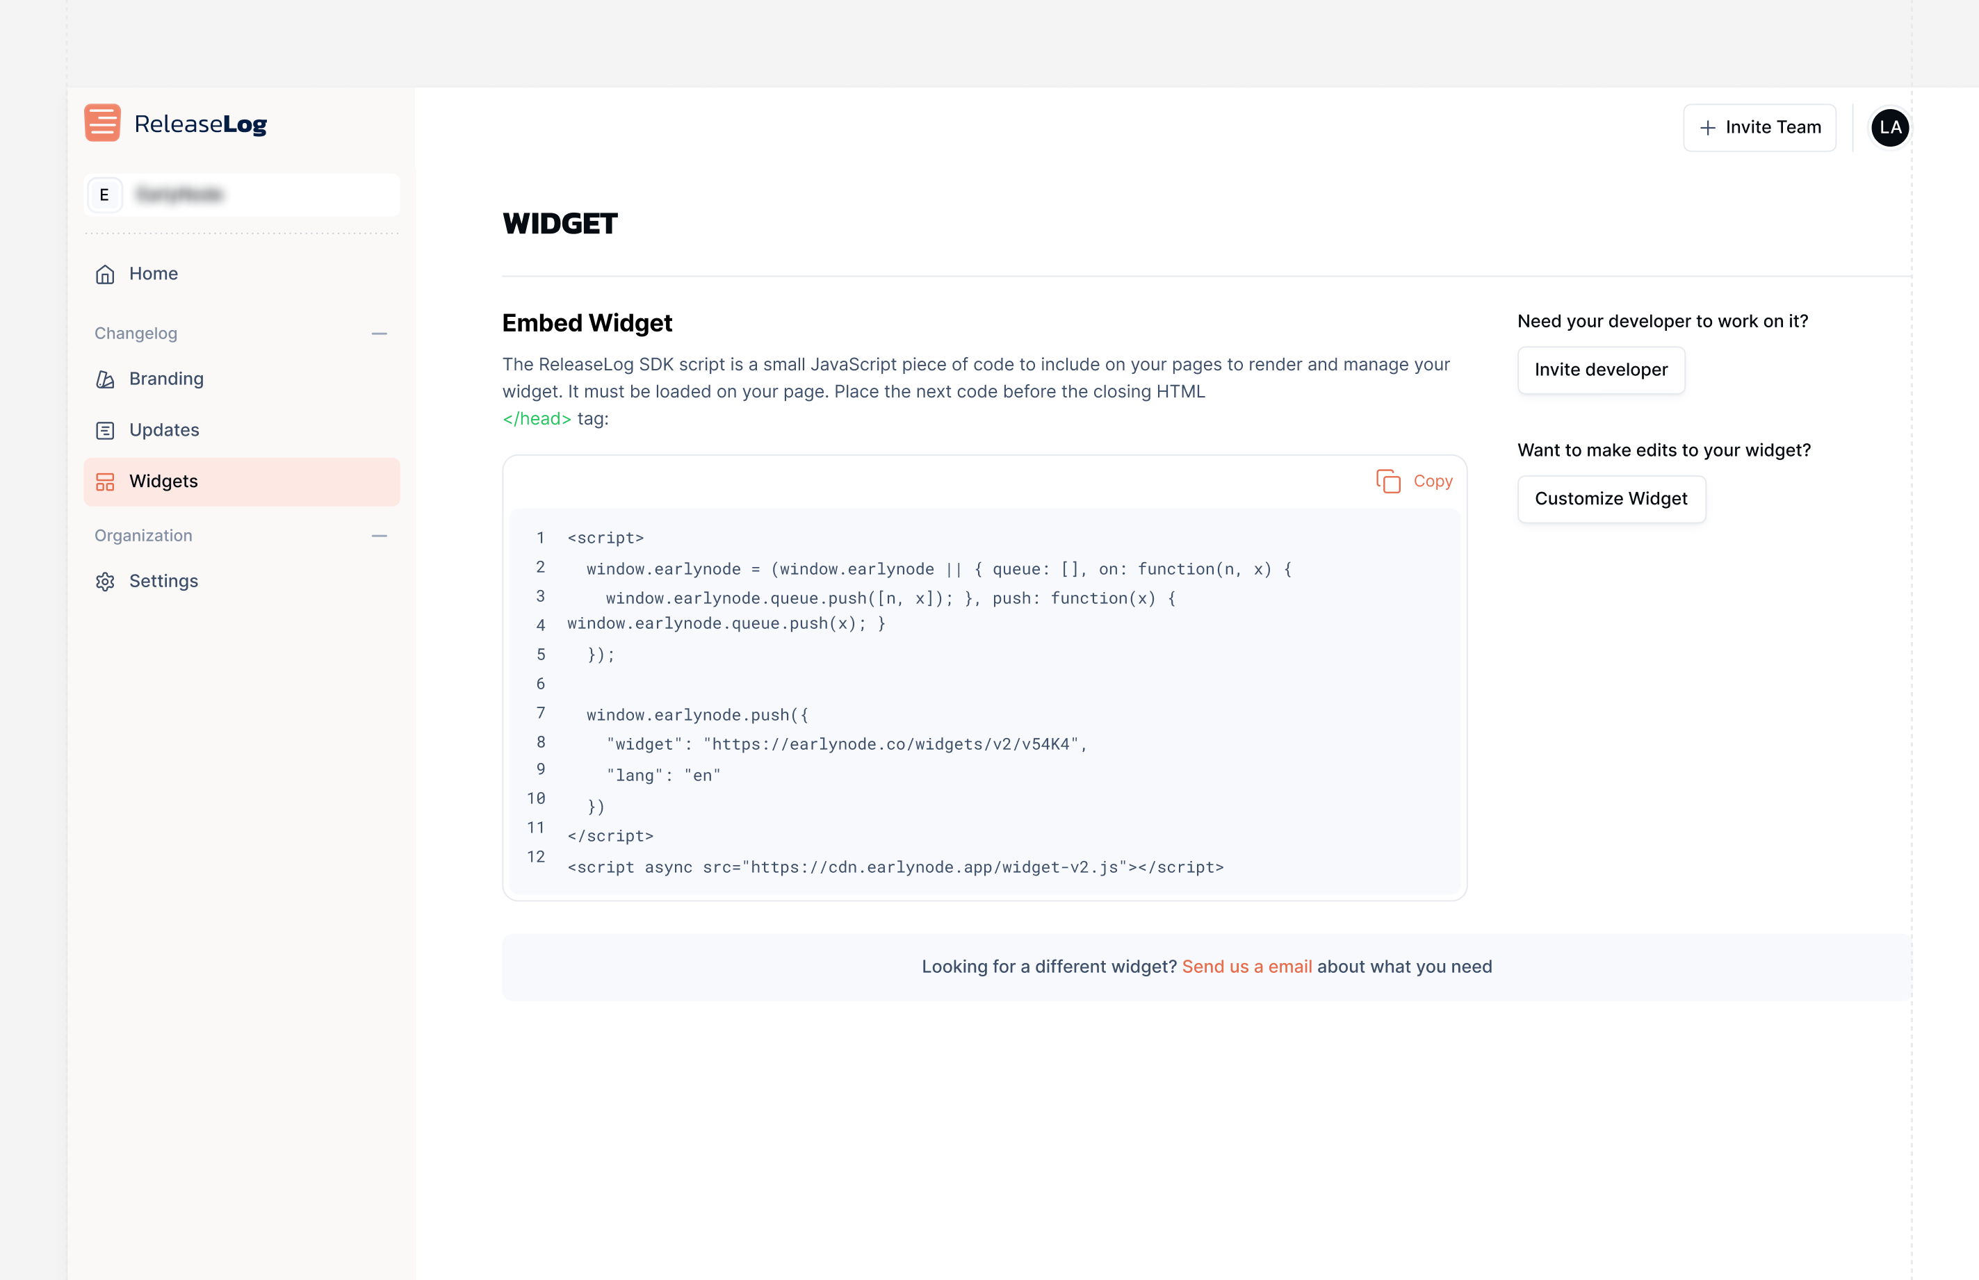The width and height of the screenshot is (1979, 1280).
Task: Click the Invite developer button
Action: tap(1600, 370)
